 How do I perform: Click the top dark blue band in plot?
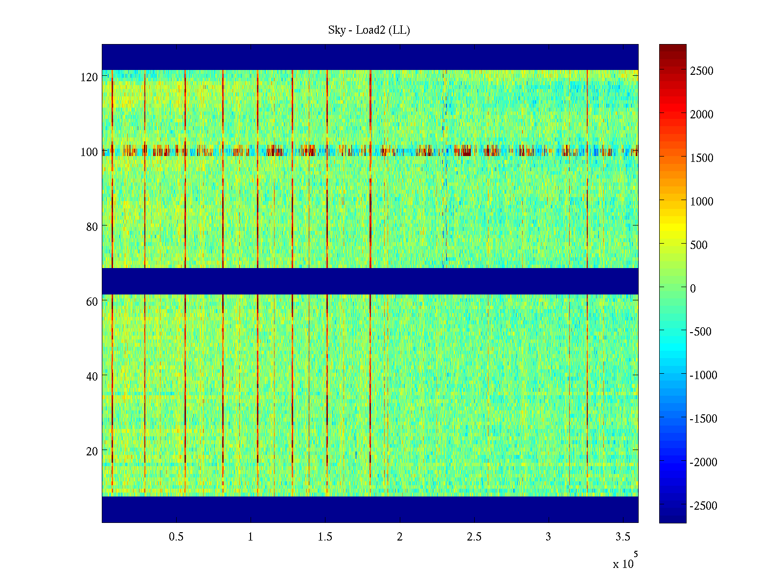370,57
